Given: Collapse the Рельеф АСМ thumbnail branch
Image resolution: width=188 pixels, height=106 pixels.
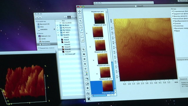Looking at the screenshot, I should point(87,33).
